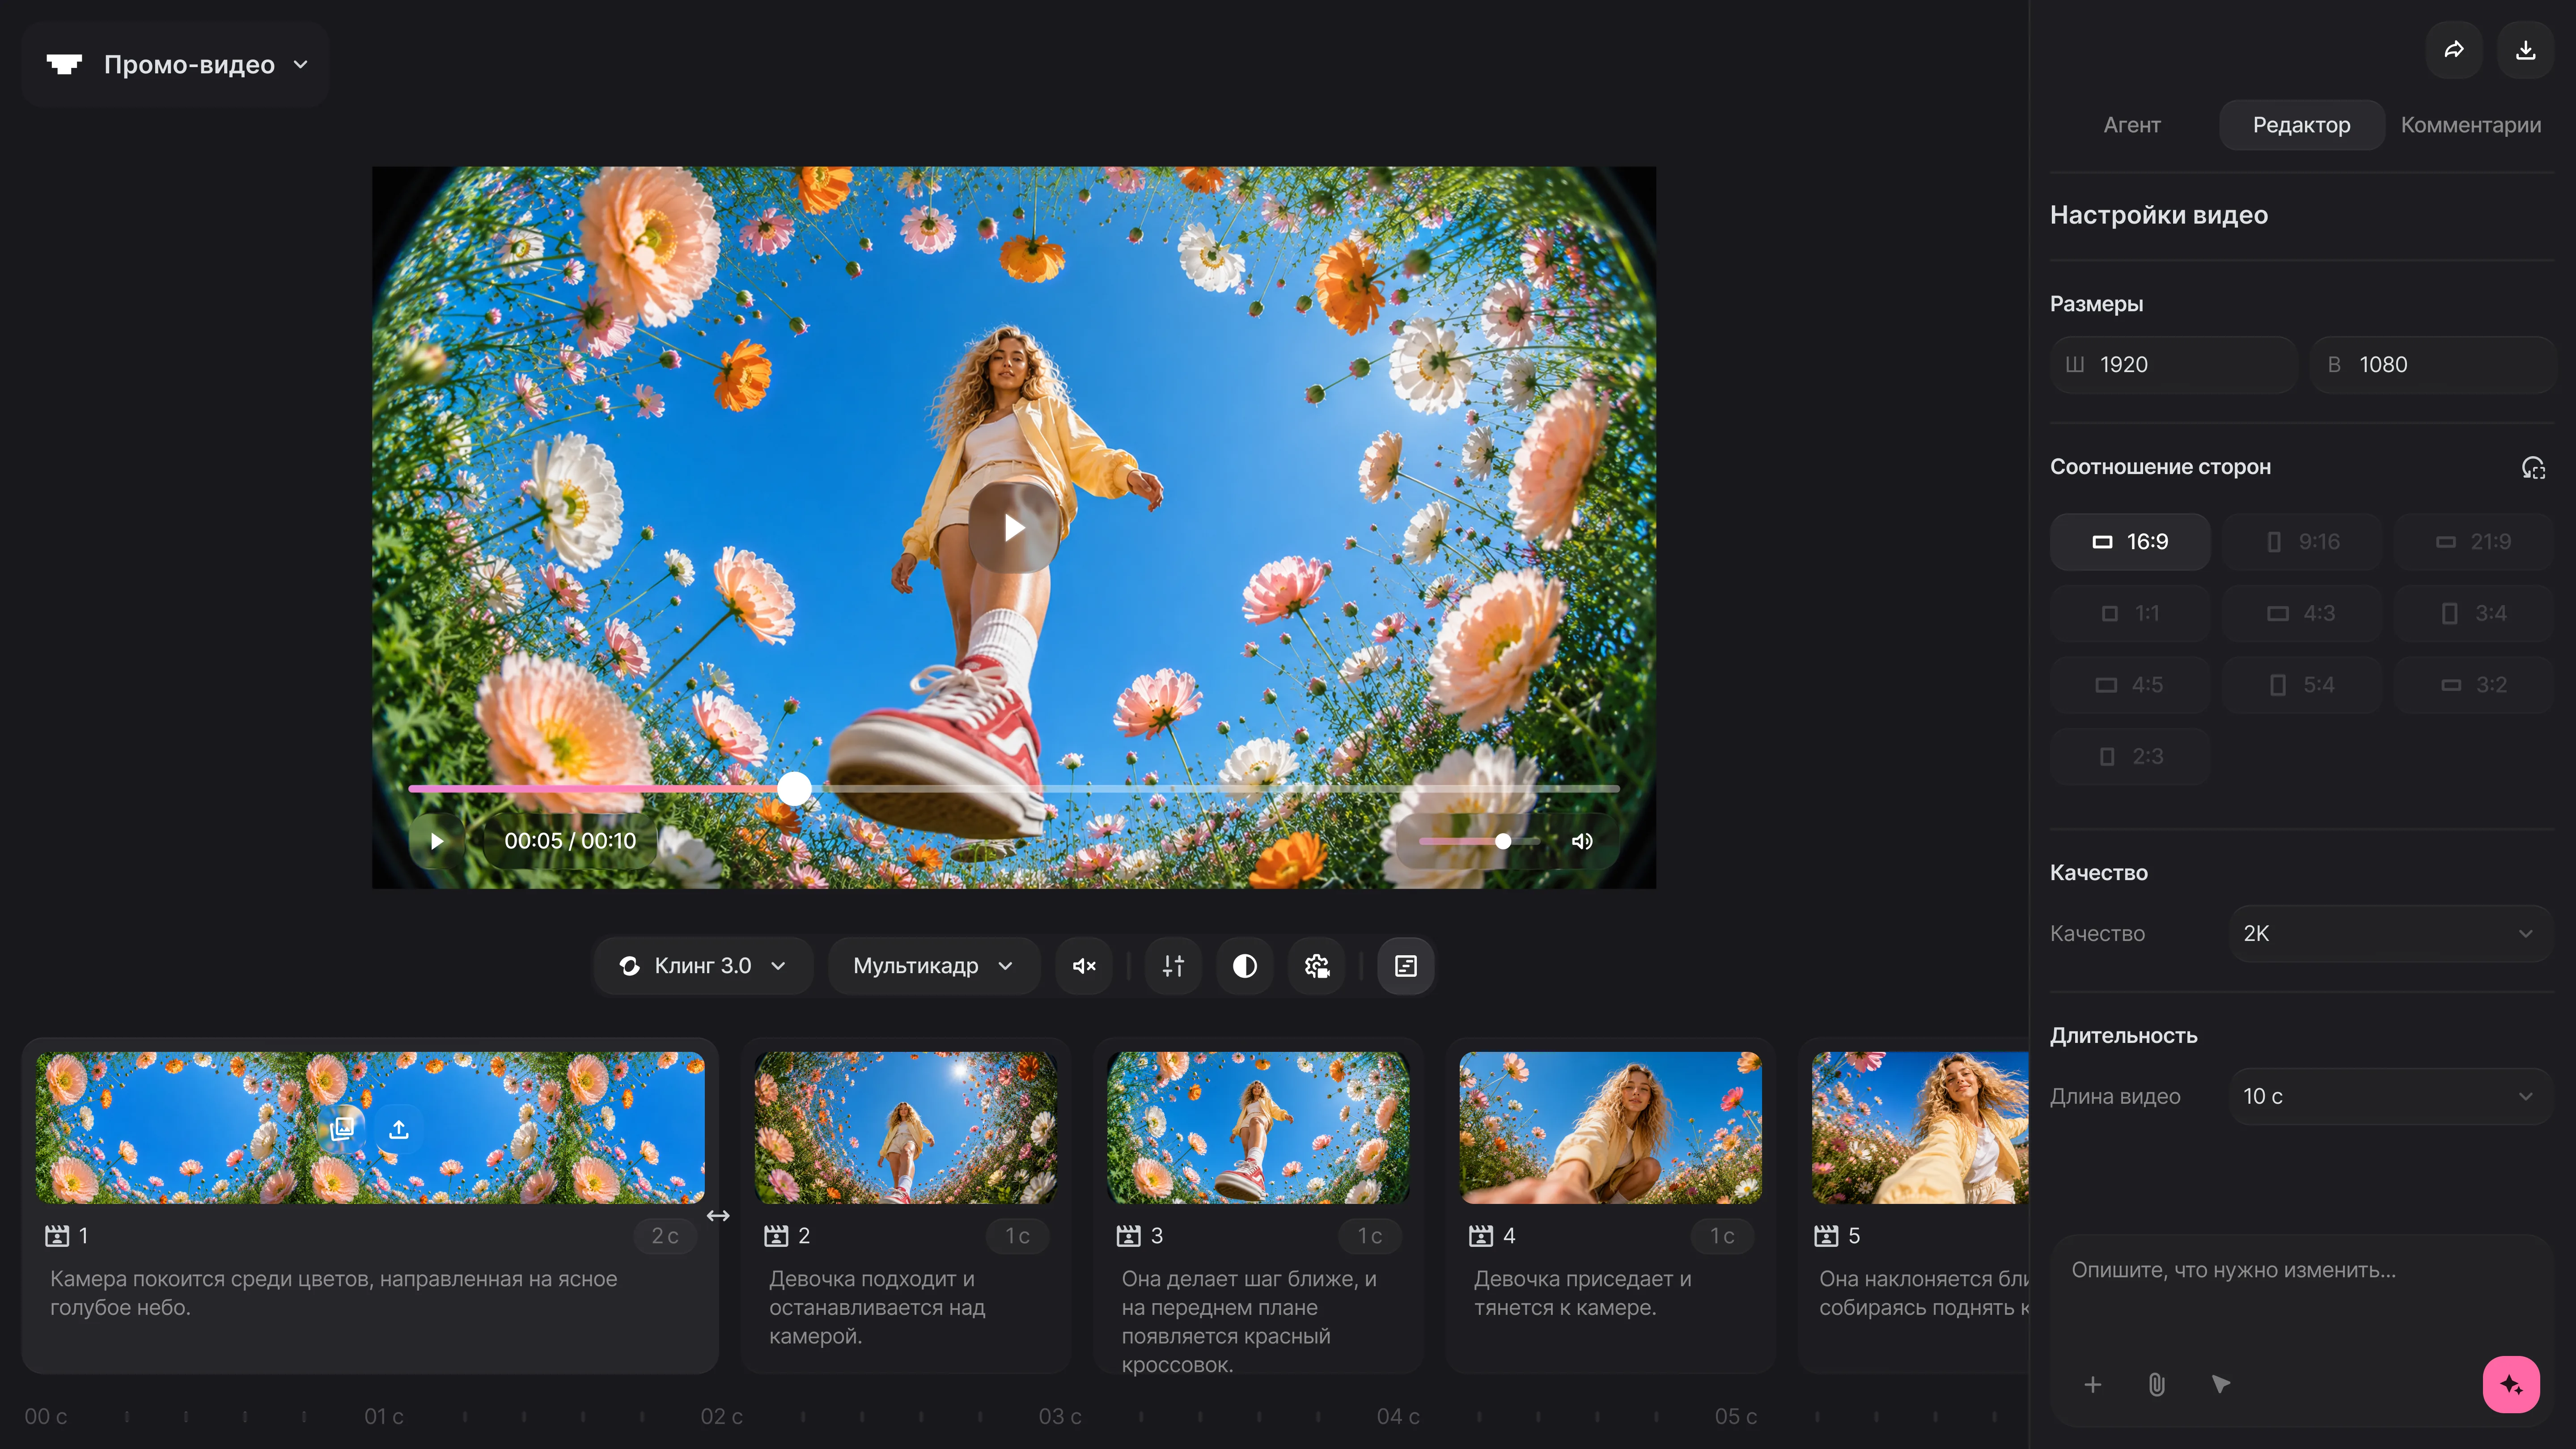Click the mute audio toolbar icon
Viewport: 2576px width, 1449px height.
[x=1084, y=966]
